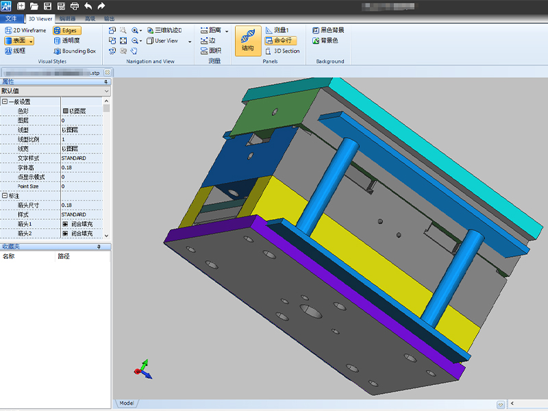The height and width of the screenshot is (411, 548).
Task: Open the 3D Section panel
Action: pyautogui.click(x=282, y=51)
